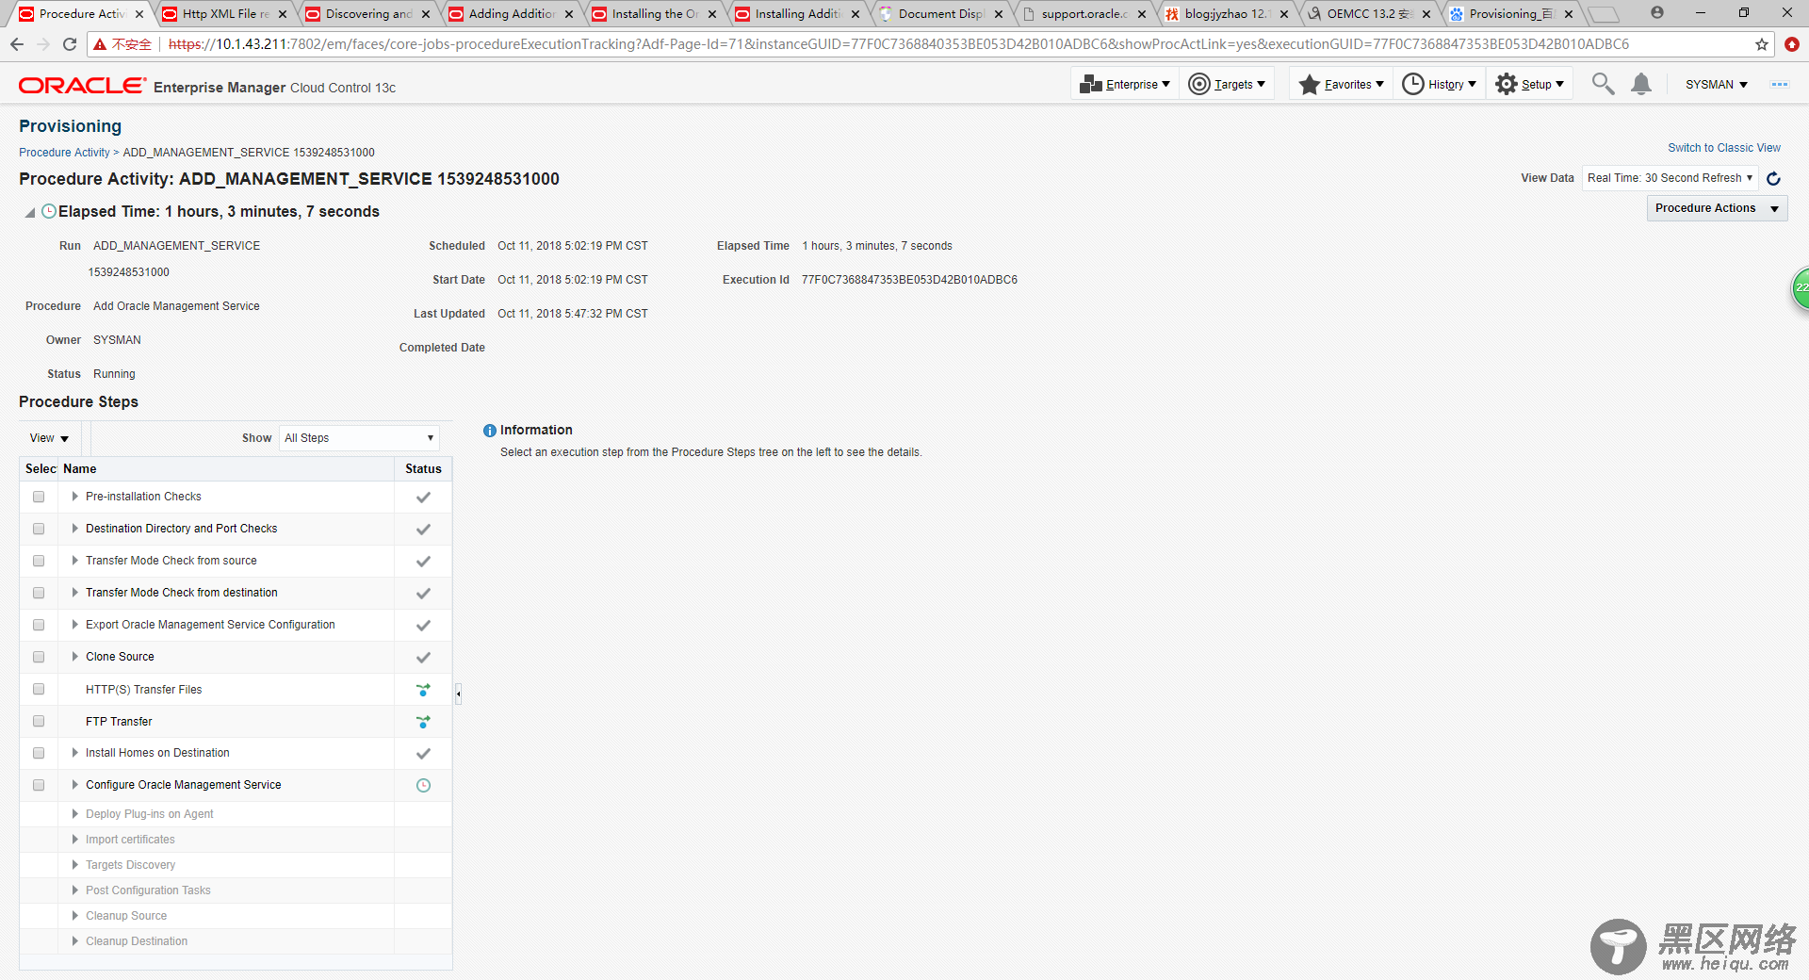The height and width of the screenshot is (980, 1809).
Task: Open the Procedure Actions dropdown
Action: pyautogui.click(x=1717, y=208)
